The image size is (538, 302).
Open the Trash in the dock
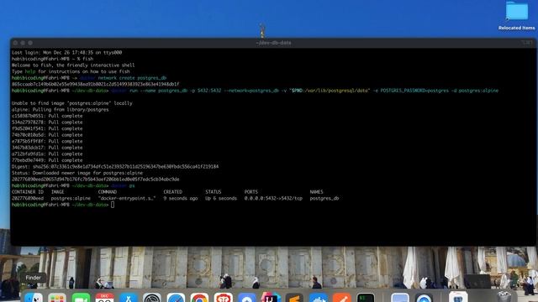point(504,297)
